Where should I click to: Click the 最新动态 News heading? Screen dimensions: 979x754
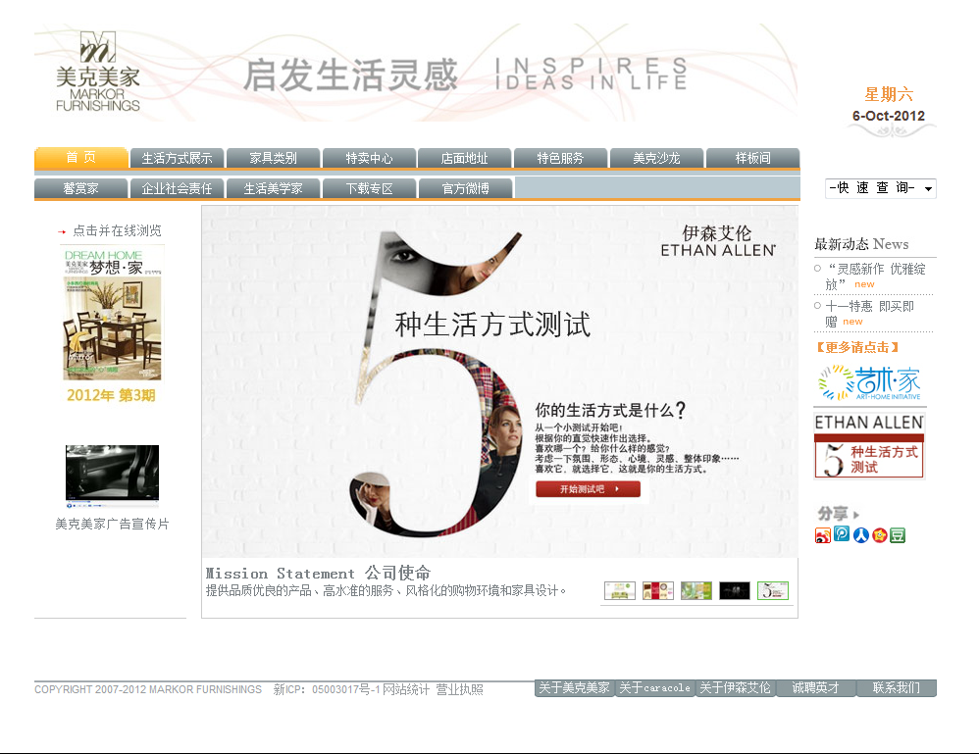pos(861,244)
